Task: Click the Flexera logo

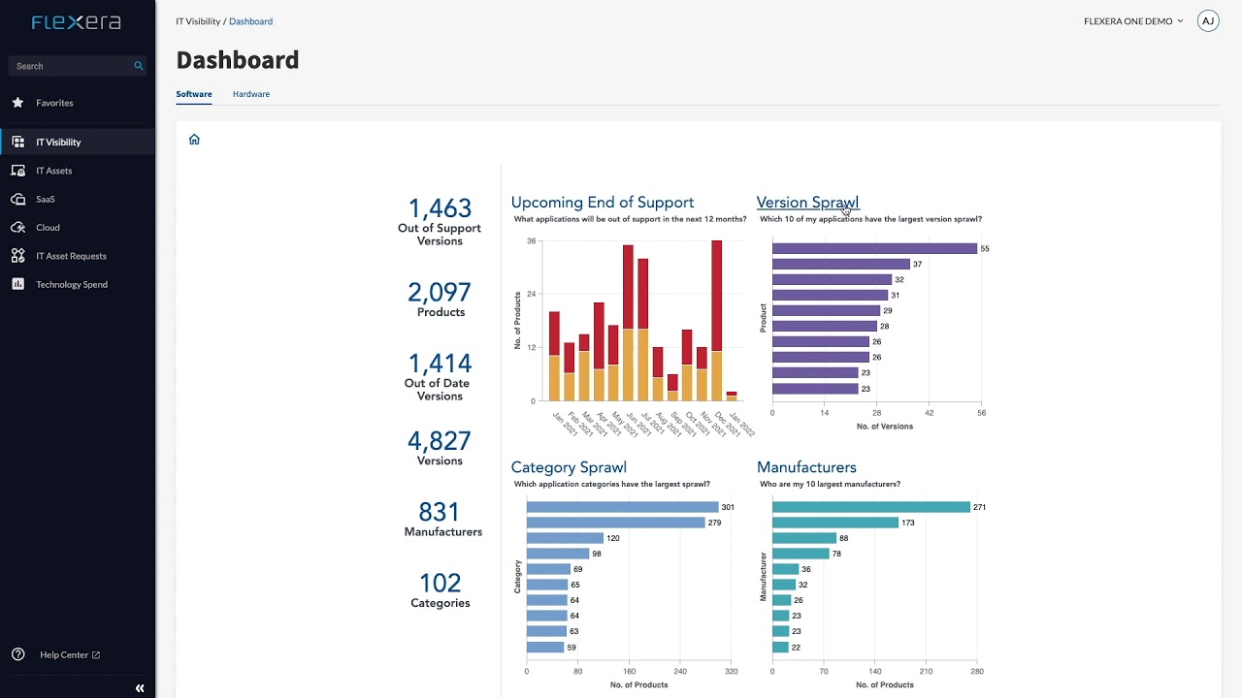Action: 76,22
